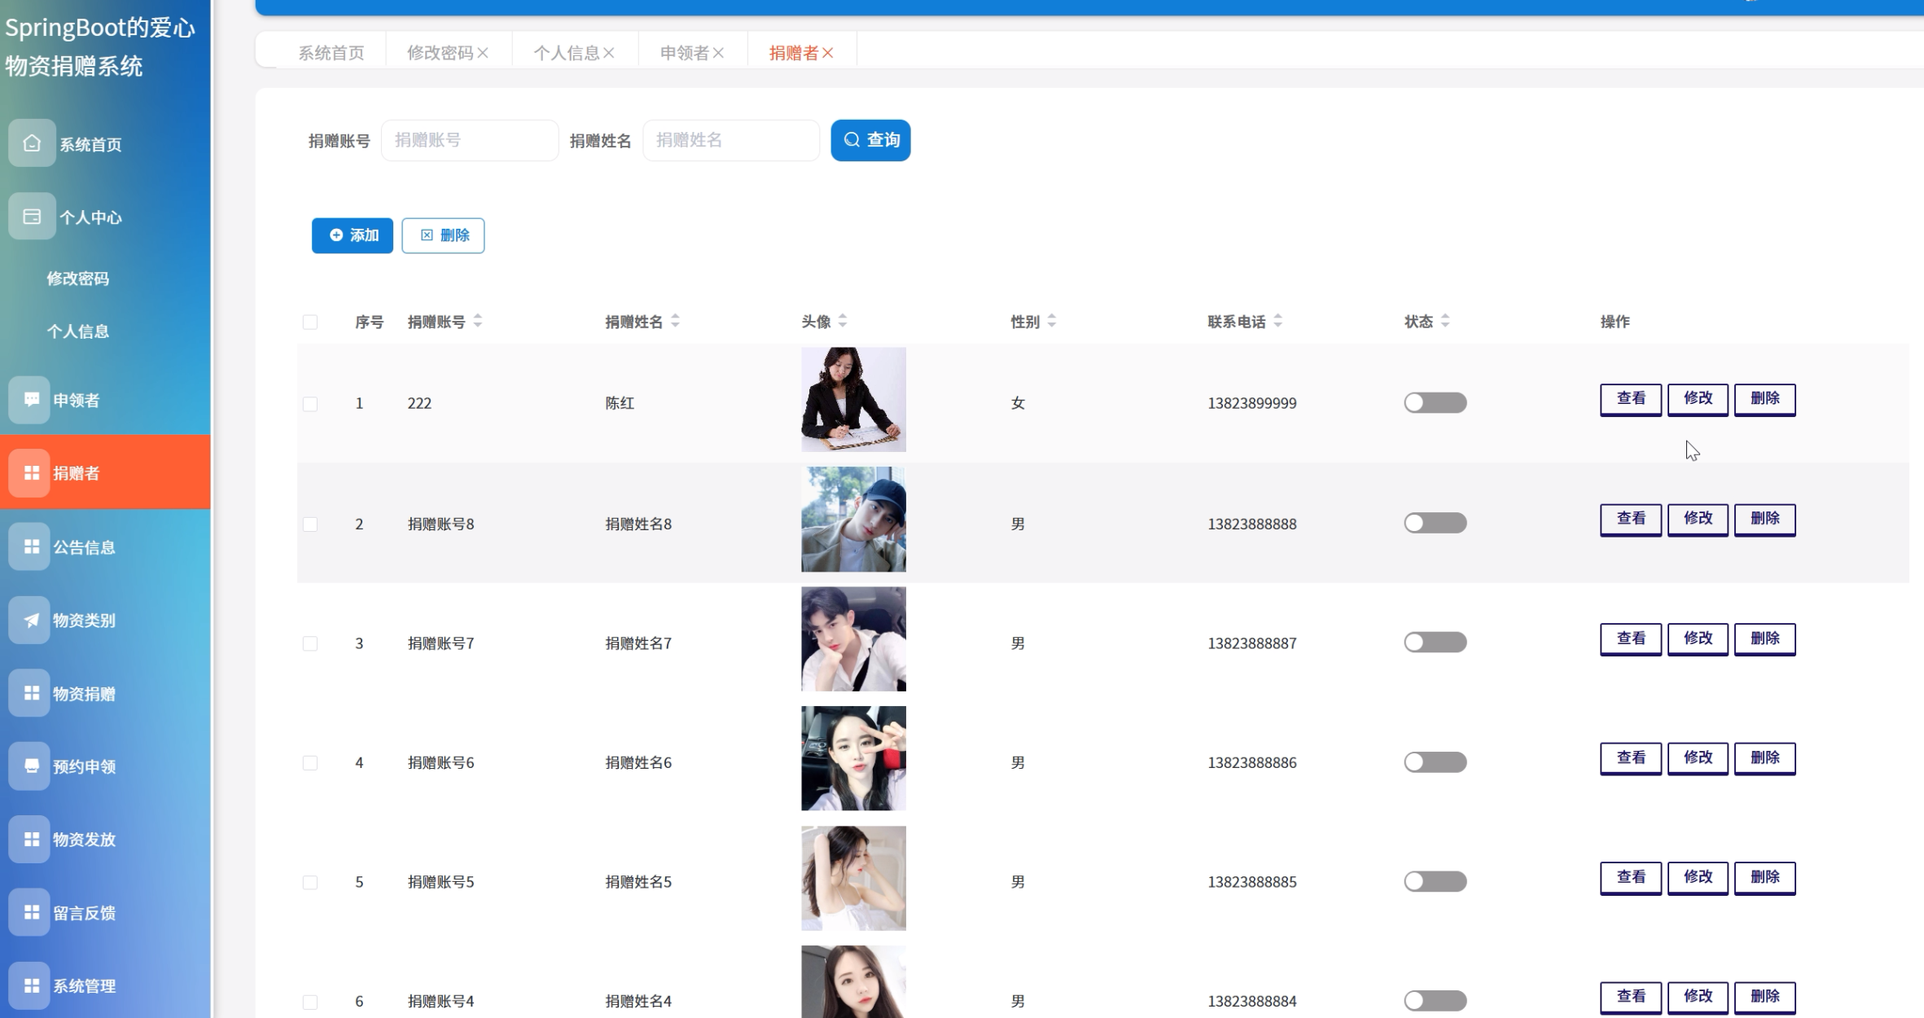Close the 申领者 tab with its X icon
The width and height of the screenshot is (1924, 1018).
pyautogui.click(x=718, y=53)
